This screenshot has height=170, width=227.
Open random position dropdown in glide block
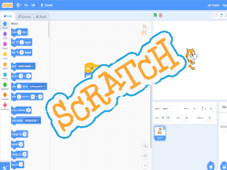click(x=37, y=86)
